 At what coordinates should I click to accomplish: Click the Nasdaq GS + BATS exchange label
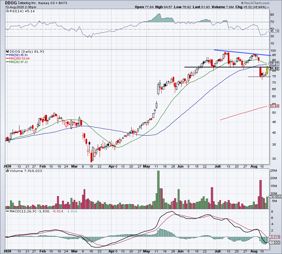point(53,3)
